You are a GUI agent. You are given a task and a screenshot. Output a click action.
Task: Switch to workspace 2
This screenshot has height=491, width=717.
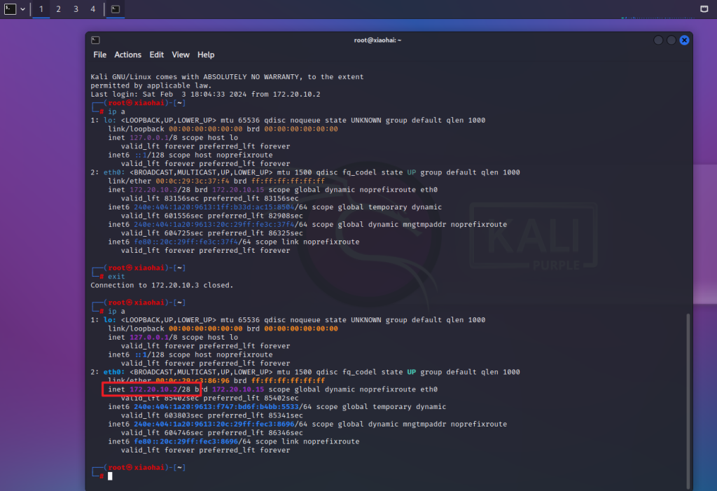point(57,9)
